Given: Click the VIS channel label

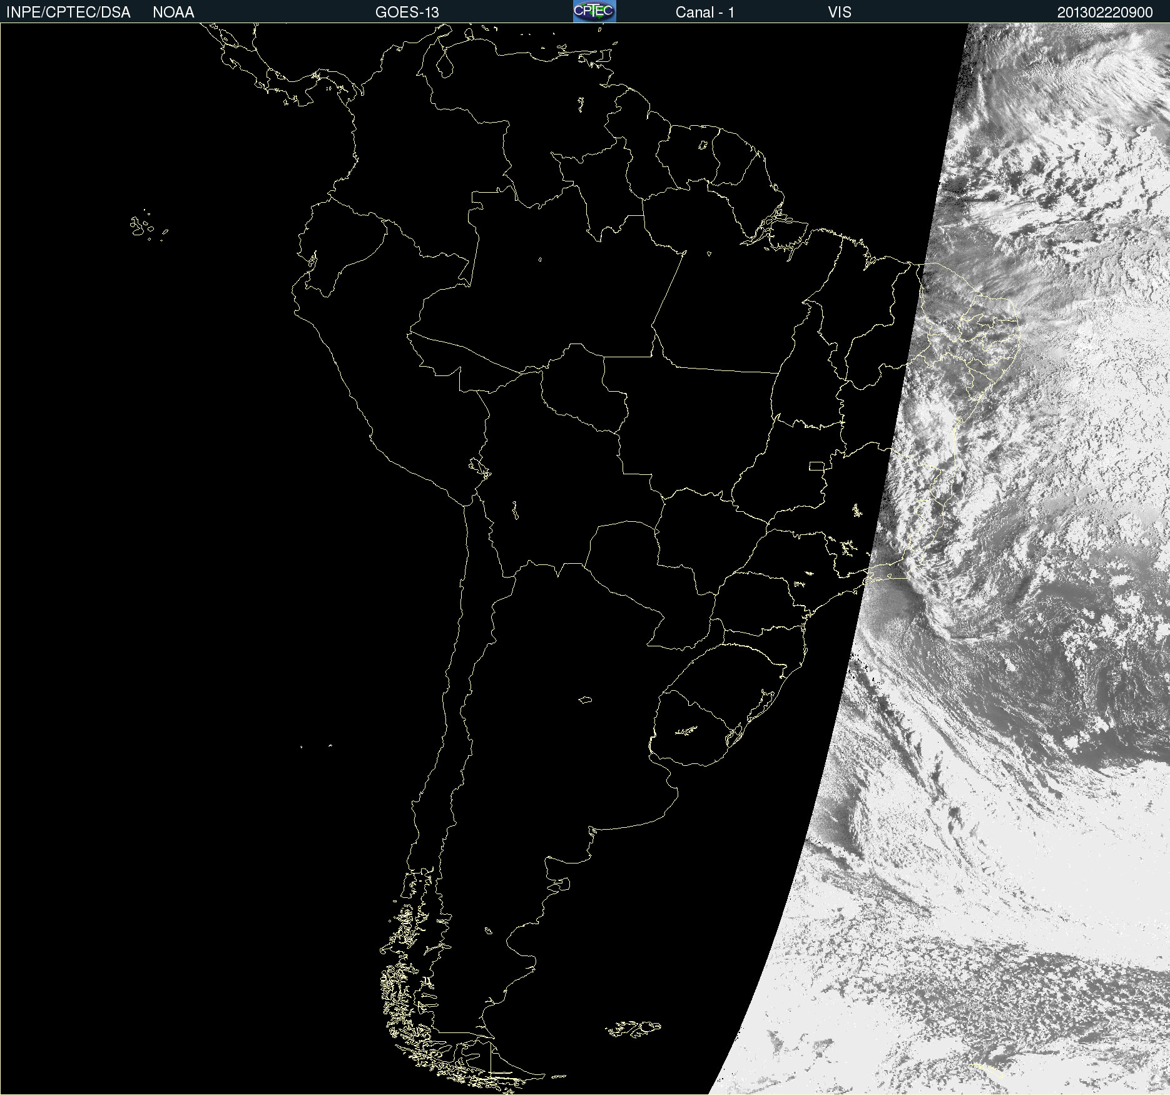Looking at the screenshot, I should (x=840, y=13).
